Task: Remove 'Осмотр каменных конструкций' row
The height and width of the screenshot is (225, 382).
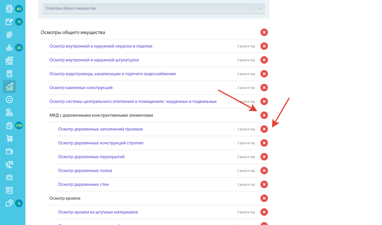Action: pyautogui.click(x=264, y=88)
